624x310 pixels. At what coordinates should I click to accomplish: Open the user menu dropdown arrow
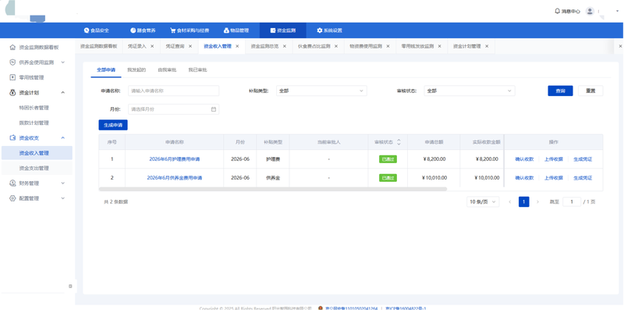[617, 11]
